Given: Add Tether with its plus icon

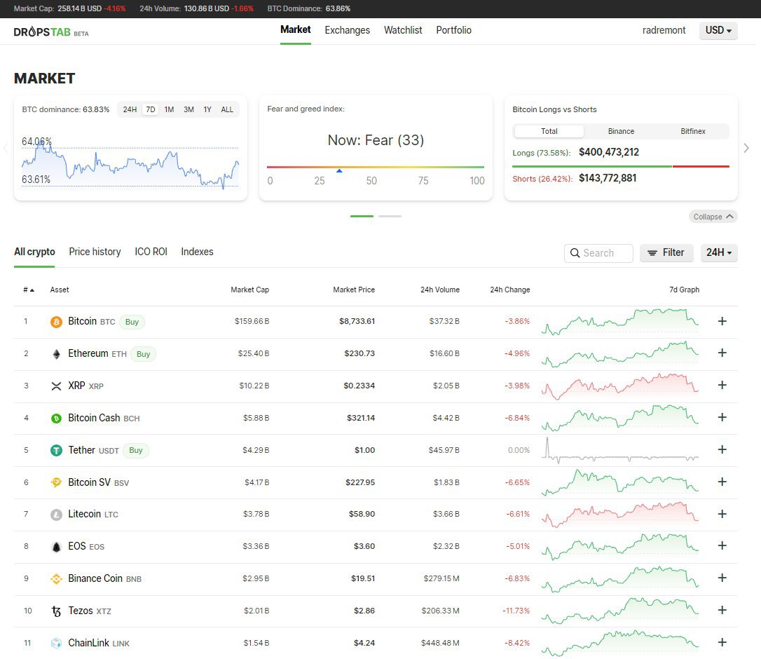Looking at the screenshot, I should (722, 449).
